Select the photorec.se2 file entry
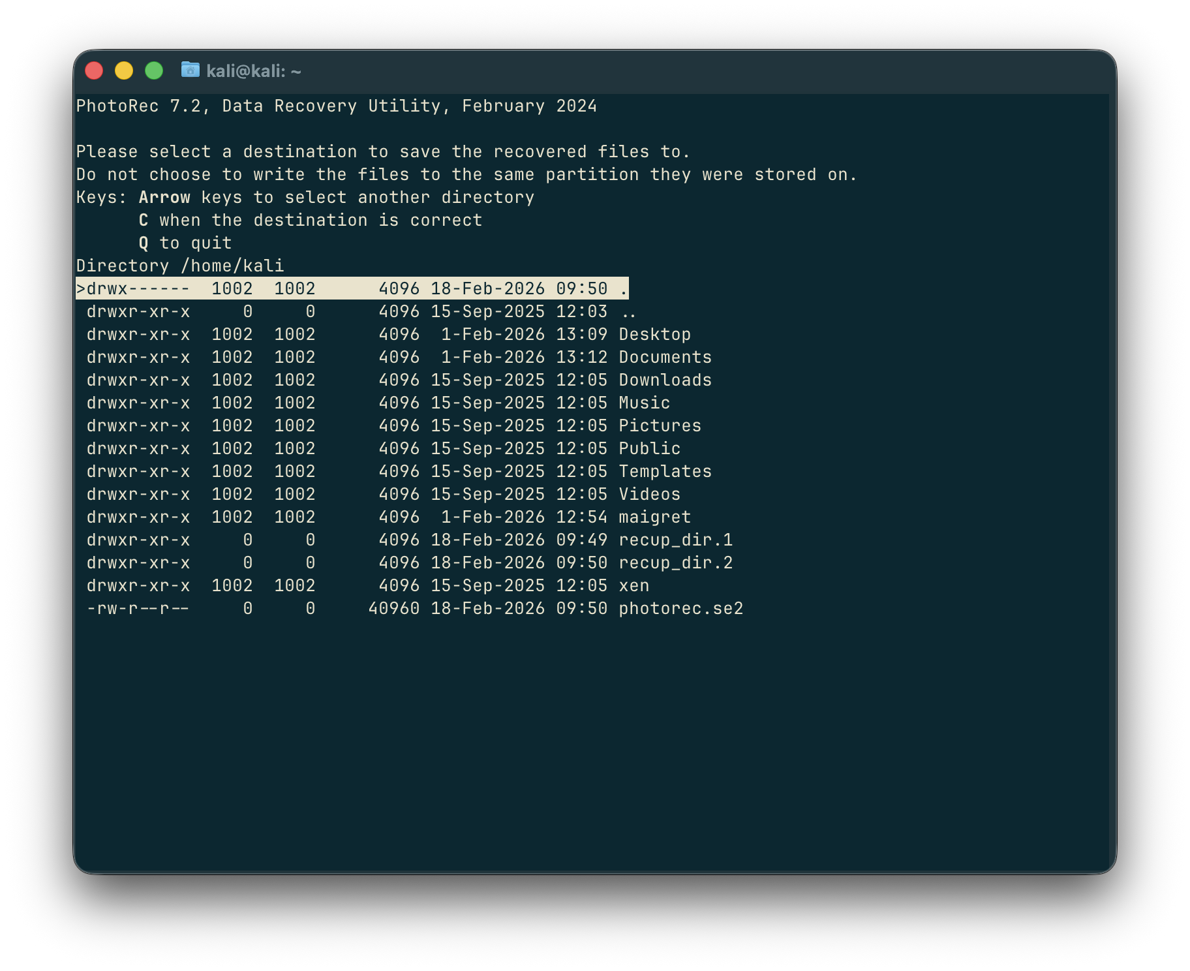The image size is (1190, 971). click(680, 609)
